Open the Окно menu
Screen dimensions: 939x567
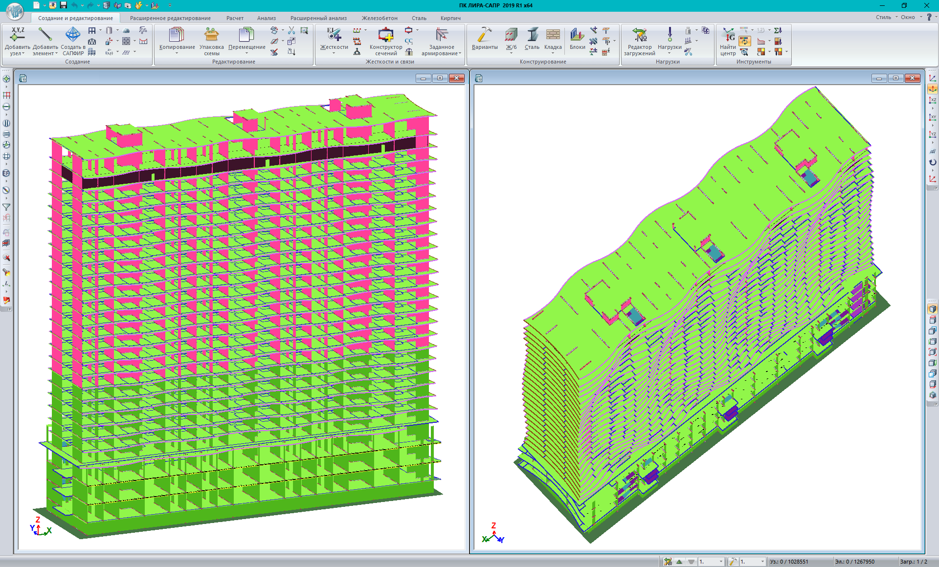click(x=908, y=17)
